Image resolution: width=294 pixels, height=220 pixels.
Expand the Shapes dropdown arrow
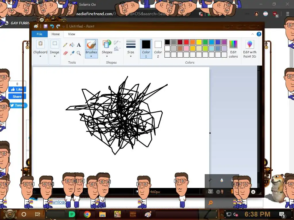coord(107,56)
